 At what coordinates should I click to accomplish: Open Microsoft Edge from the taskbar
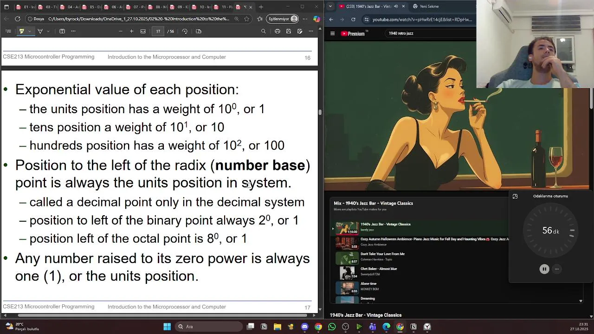tap(386, 327)
